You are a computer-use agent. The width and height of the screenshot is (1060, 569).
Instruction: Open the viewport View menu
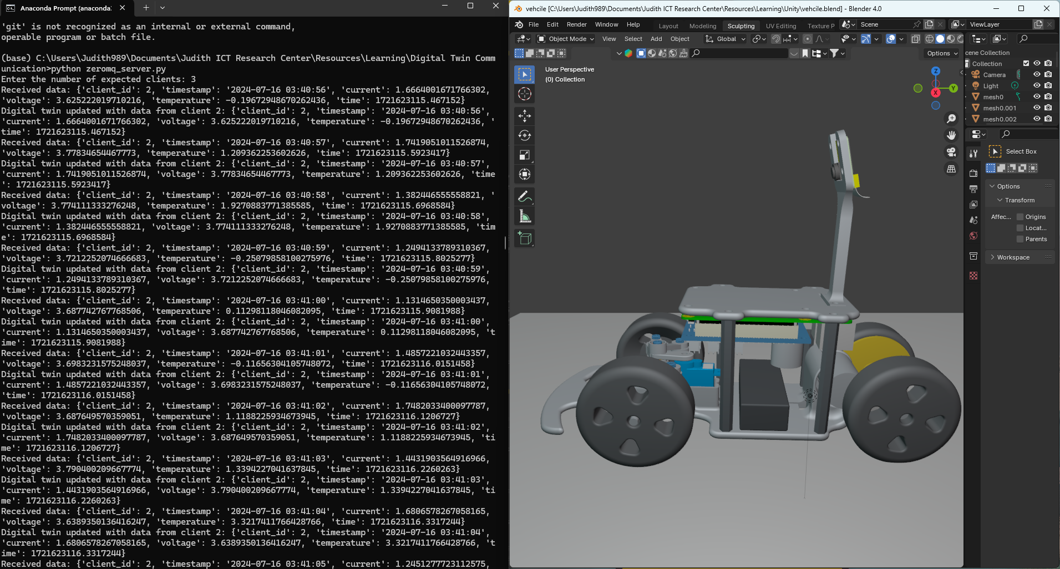[x=609, y=39]
